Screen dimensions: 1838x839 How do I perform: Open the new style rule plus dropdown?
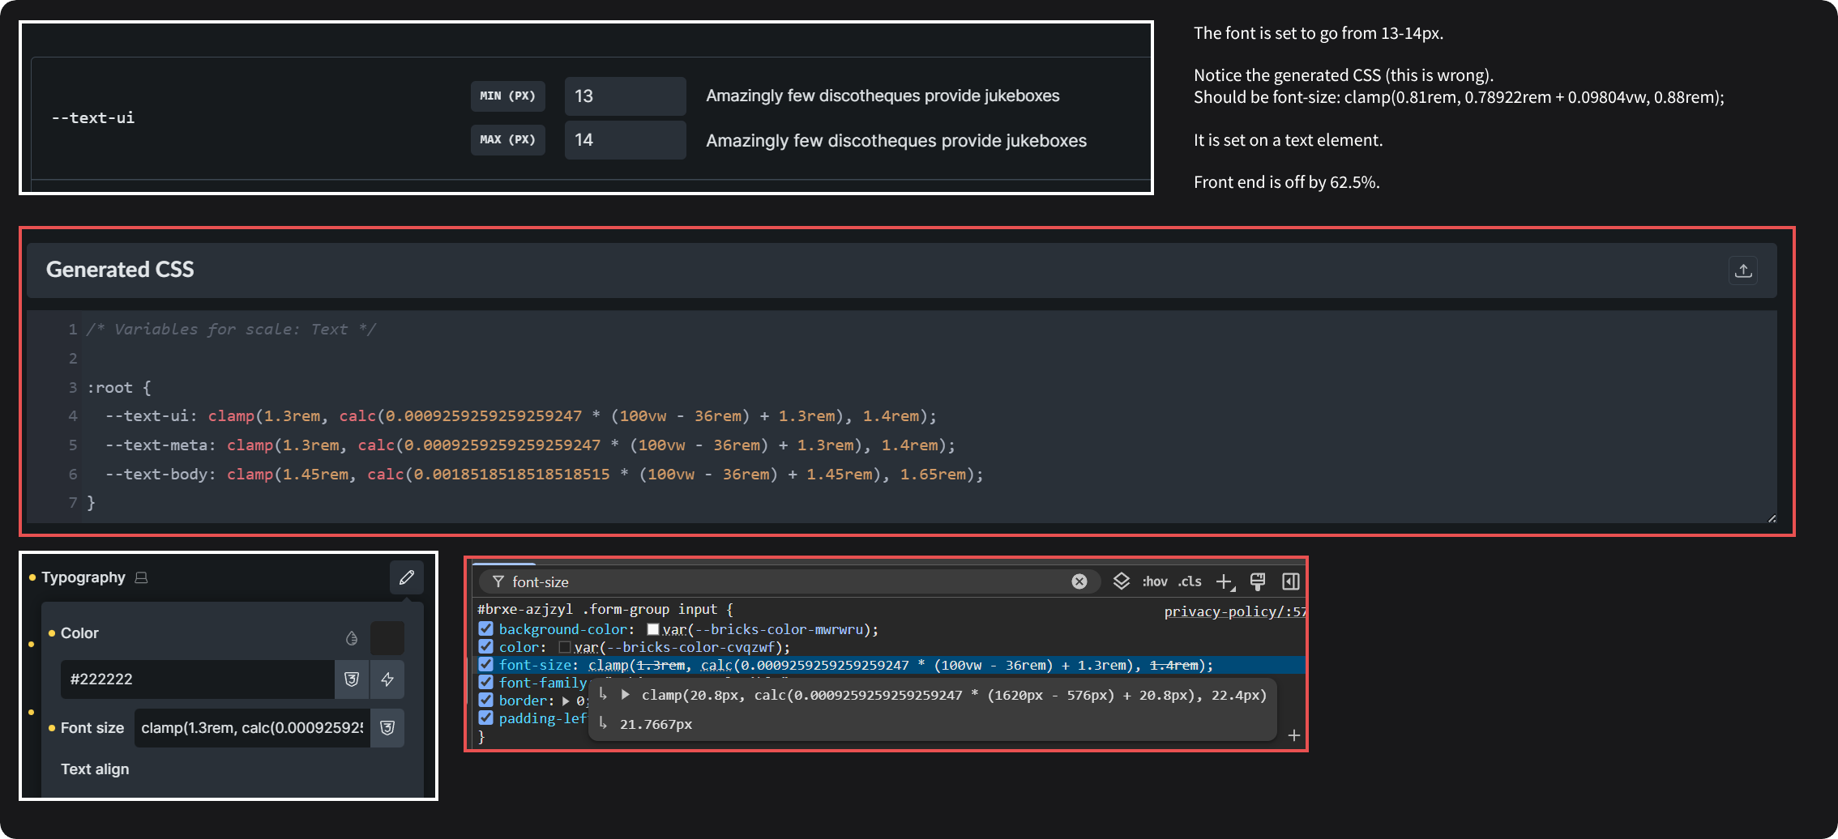1225,581
